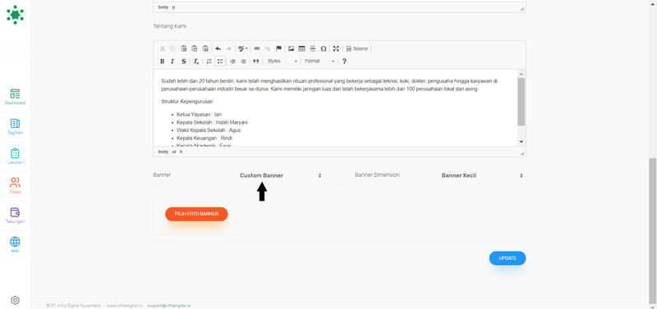Insert a special character via omega icon

coord(324,48)
